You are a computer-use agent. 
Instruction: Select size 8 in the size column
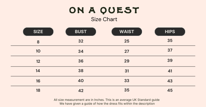(38, 42)
